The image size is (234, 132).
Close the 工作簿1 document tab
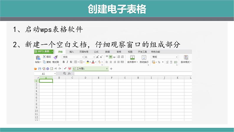coord(107,69)
